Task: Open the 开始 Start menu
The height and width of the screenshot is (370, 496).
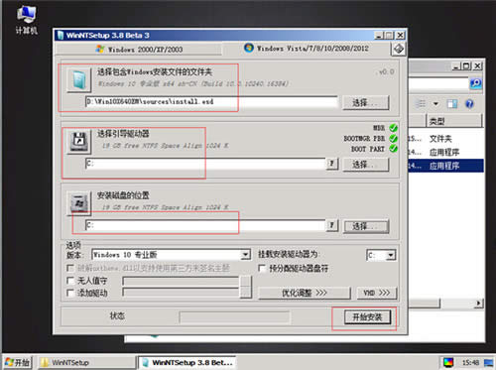Action: (x=17, y=362)
